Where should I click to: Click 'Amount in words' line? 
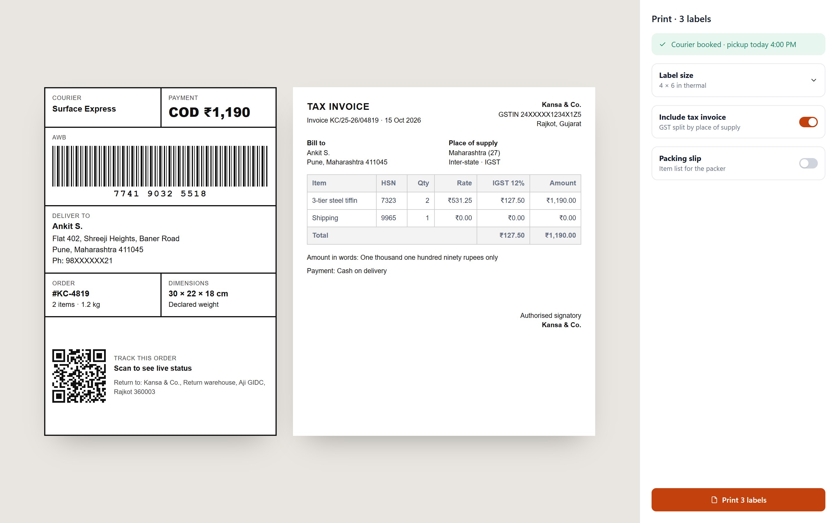pyautogui.click(x=402, y=257)
